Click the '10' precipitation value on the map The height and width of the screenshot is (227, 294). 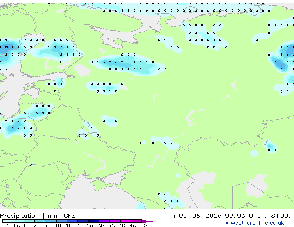point(6,47)
